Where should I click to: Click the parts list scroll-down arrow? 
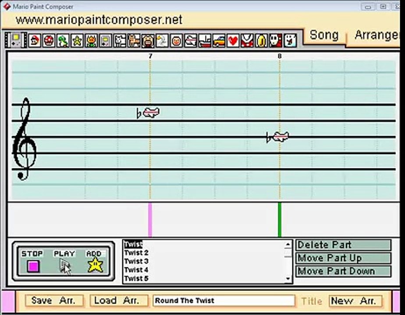pos(288,279)
